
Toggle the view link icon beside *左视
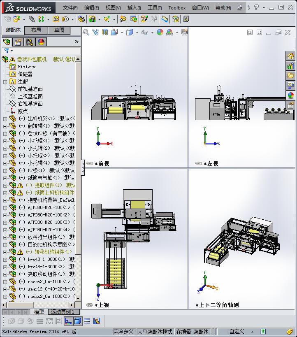point(199,163)
